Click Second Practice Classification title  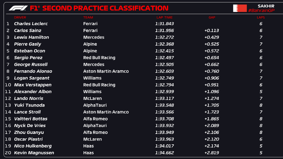tap(105, 8)
